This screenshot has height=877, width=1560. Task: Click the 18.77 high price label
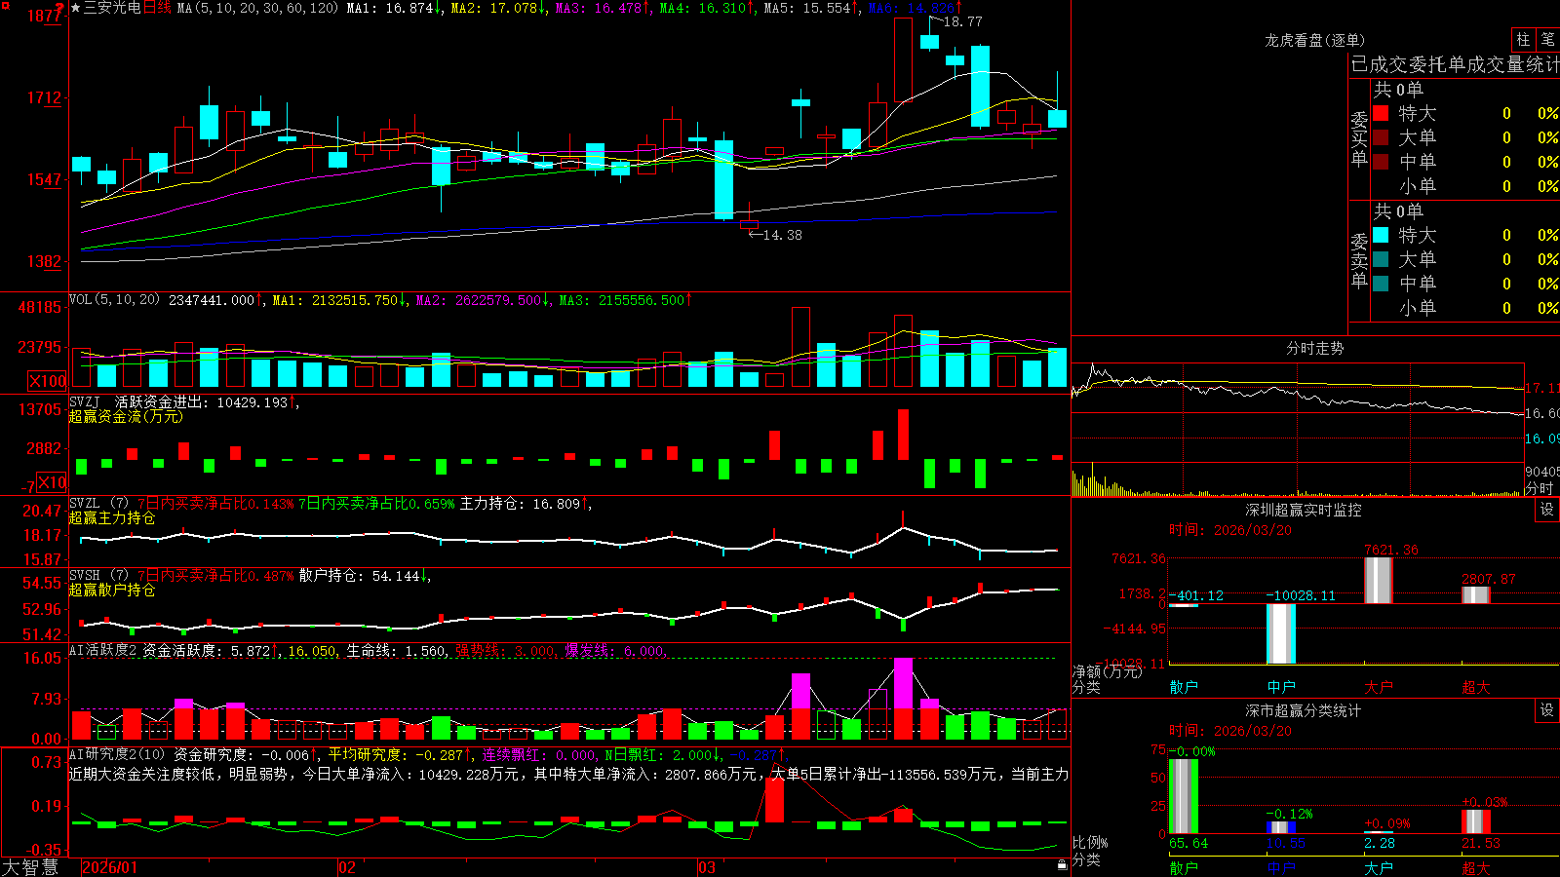click(x=963, y=21)
